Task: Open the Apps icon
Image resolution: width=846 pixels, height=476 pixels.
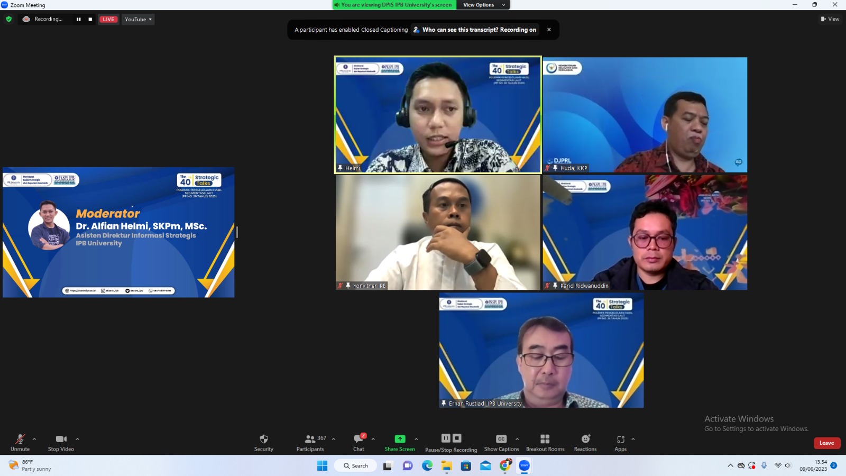Action: pos(620,439)
